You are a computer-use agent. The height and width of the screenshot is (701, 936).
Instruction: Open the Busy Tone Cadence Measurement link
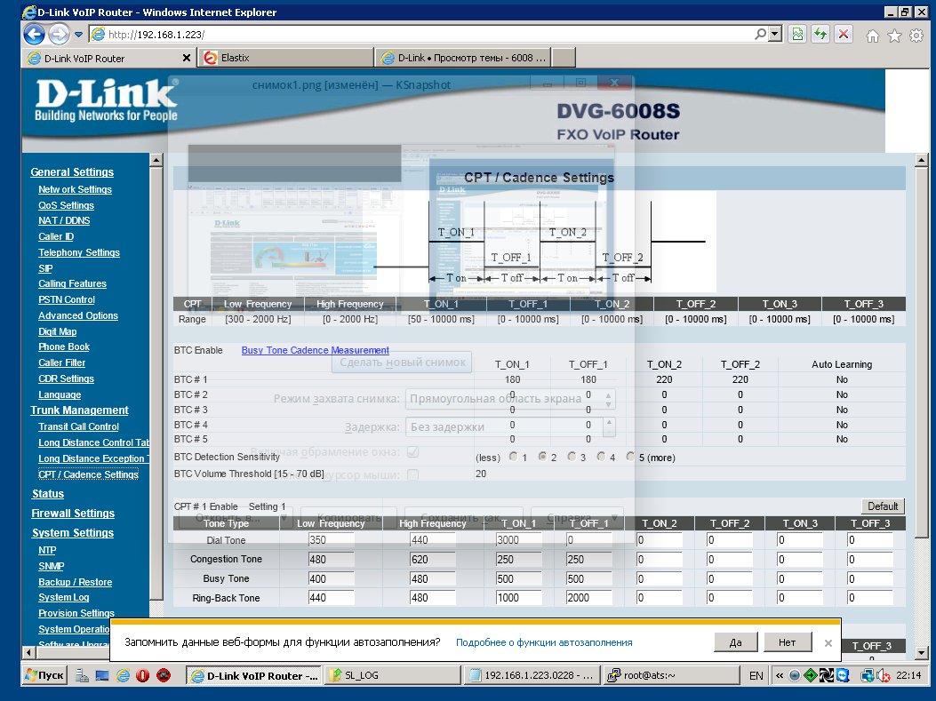[316, 350]
